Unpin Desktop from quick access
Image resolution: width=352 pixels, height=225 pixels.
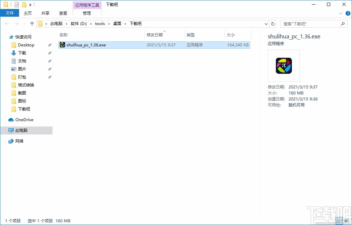(49, 45)
